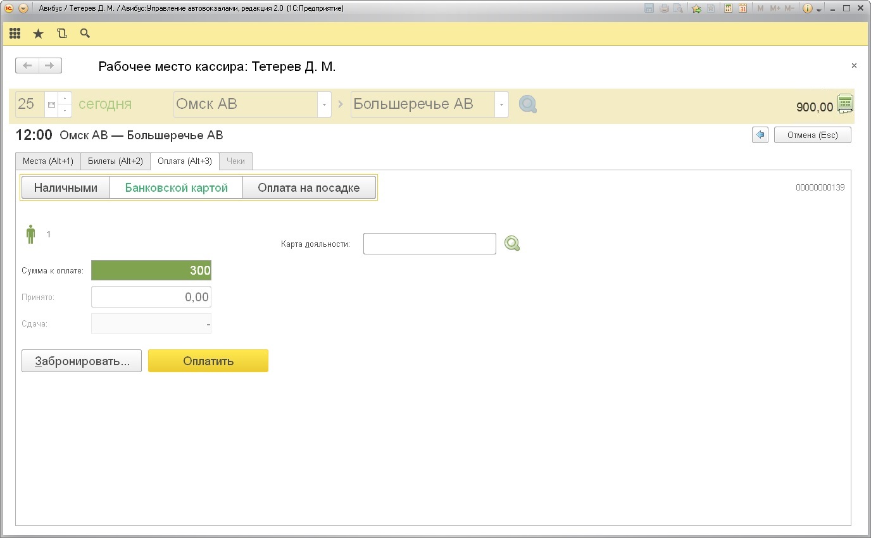Open Favorites via the star icon

coord(38,34)
